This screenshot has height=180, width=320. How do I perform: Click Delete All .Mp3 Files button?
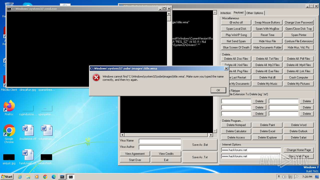pyautogui.click(x=267, y=65)
